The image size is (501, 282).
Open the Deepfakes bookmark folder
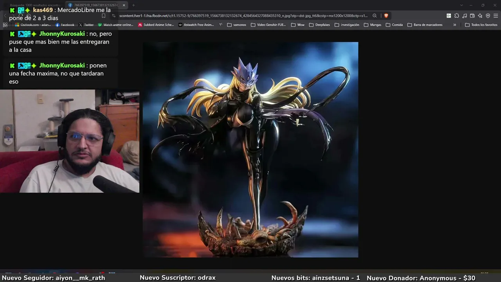coord(319,25)
